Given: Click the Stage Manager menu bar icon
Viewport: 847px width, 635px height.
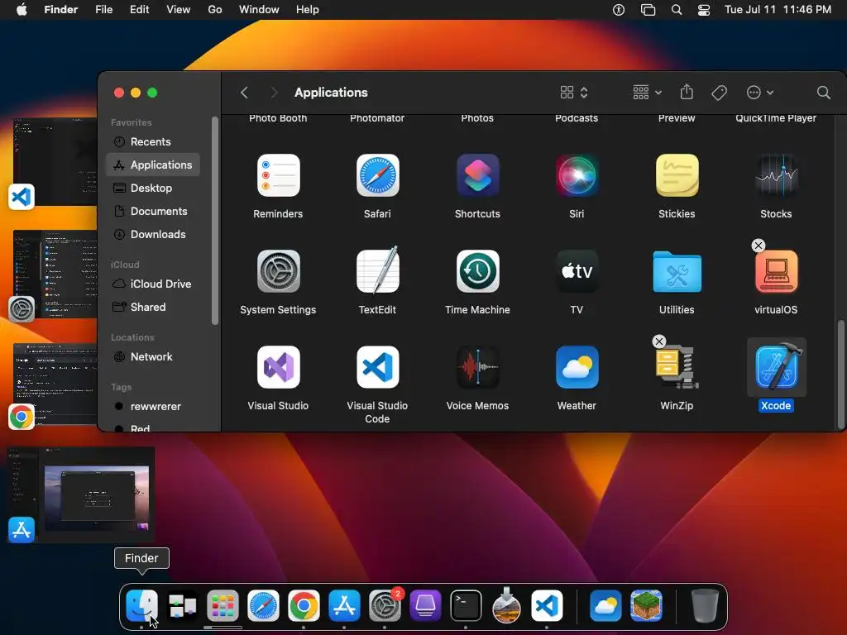Looking at the screenshot, I should [x=648, y=10].
